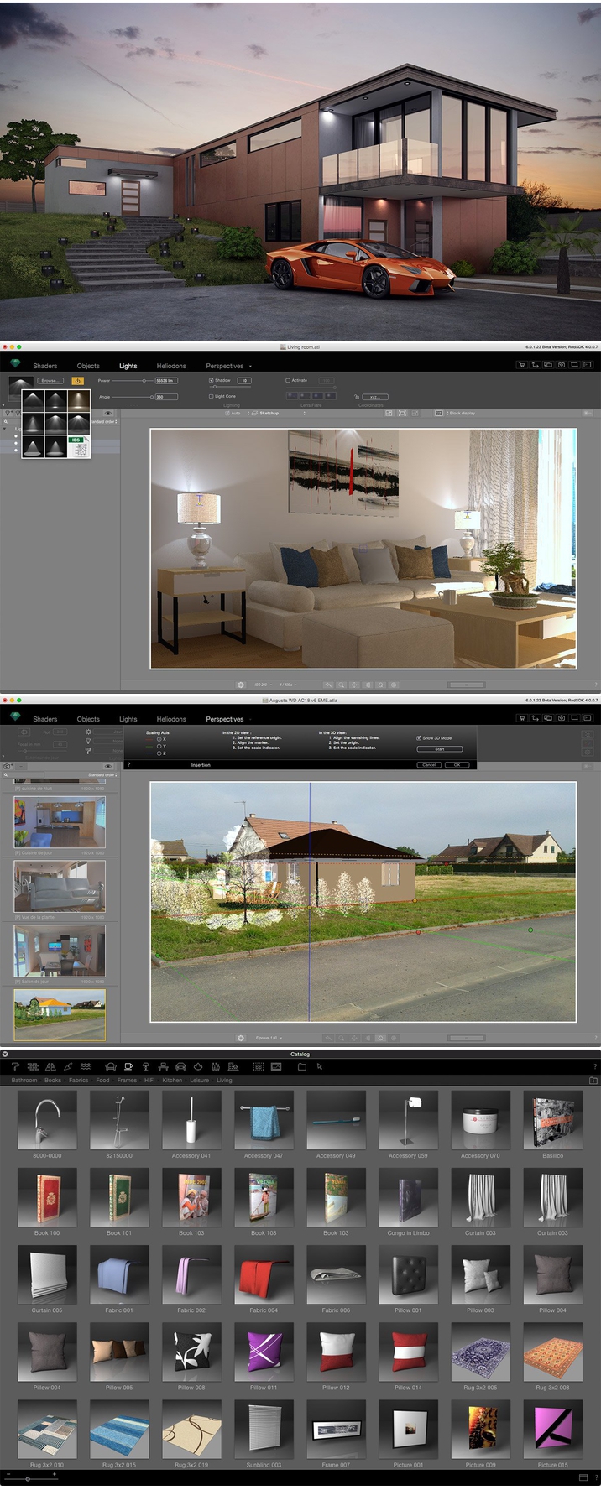Viewport: 601px width, 1490px height.
Task: Select the Pillow 001 catalog thumbnail
Action: 408,1274
